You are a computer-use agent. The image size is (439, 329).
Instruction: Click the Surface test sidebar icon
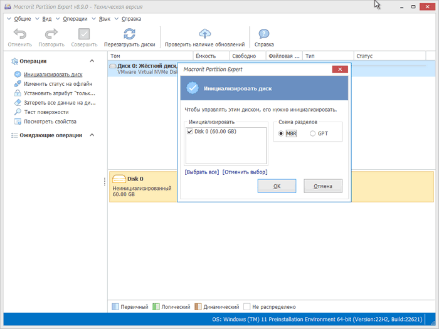click(18, 112)
